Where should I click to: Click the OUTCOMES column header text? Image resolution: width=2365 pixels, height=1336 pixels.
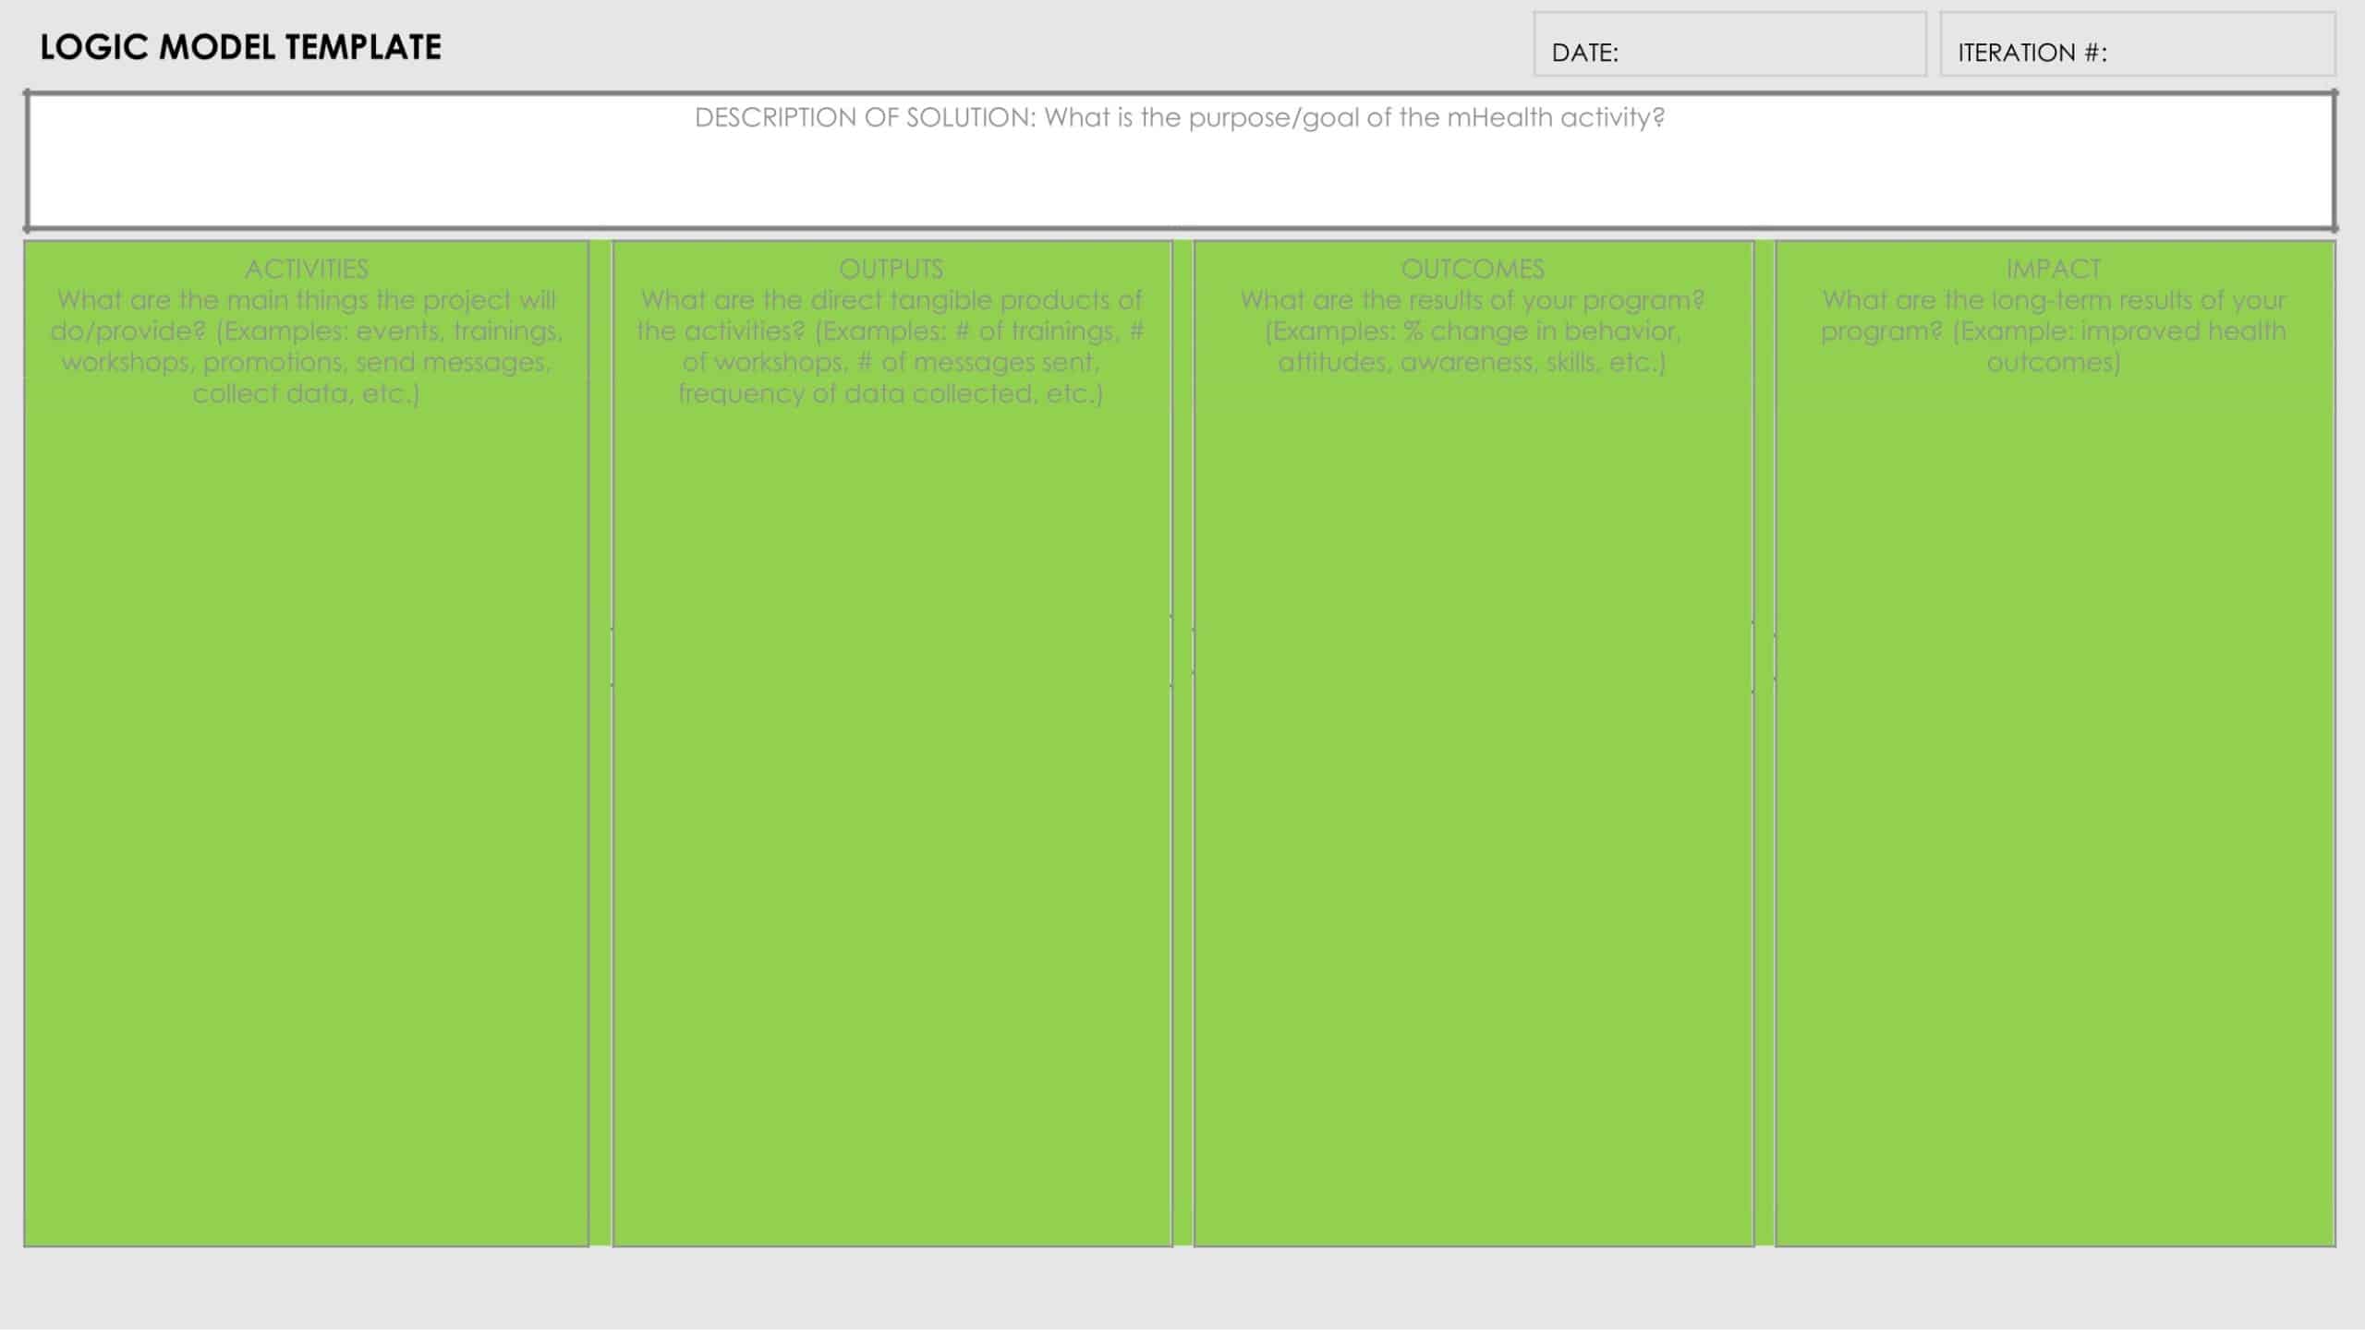click(1472, 270)
